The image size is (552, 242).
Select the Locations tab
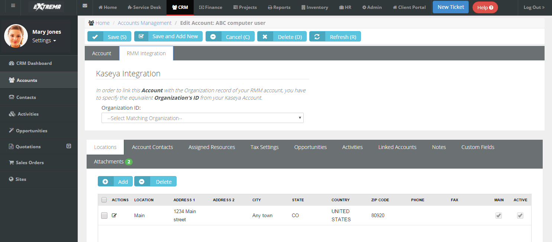(x=105, y=147)
